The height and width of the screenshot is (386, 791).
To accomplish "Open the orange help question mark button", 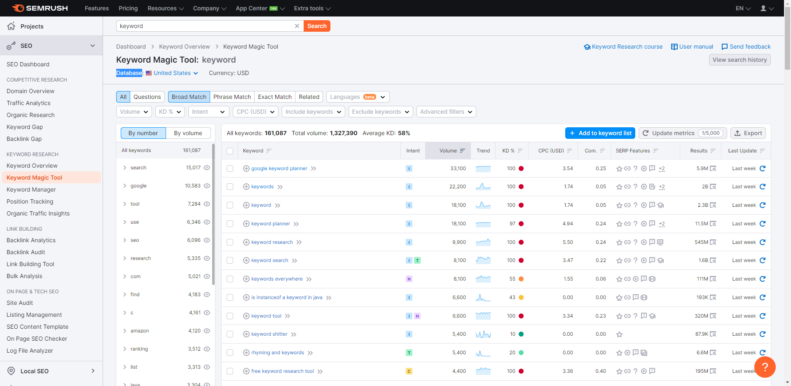I will click(765, 367).
